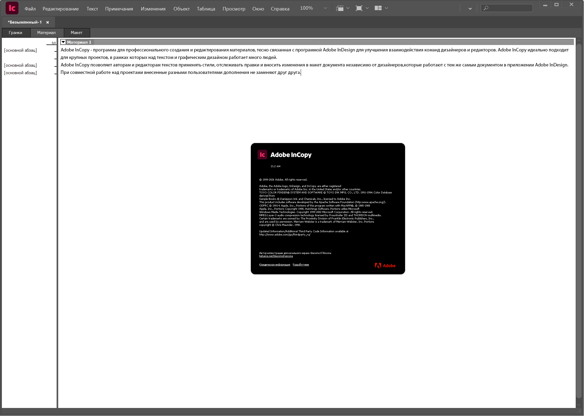Open the View Options icon menu
The image size is (584, 416).
point(340,8)
